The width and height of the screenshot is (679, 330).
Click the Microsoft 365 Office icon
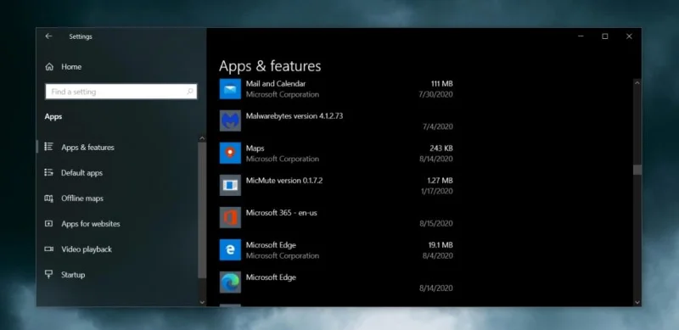tap(230, 218)
